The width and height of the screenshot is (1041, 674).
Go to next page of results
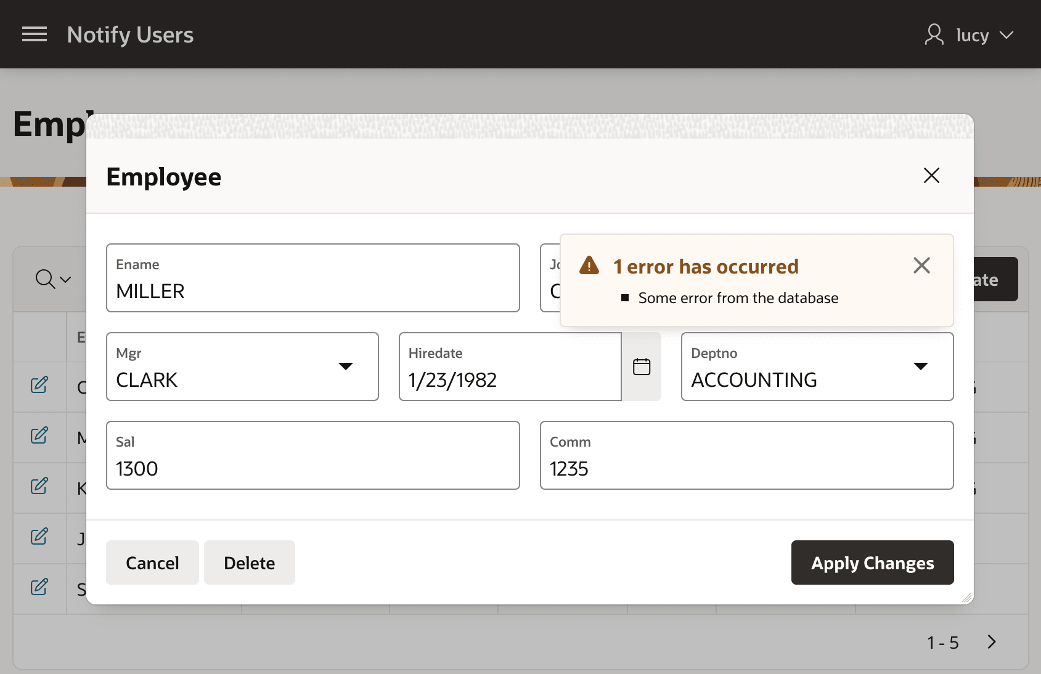pyautogui.click(x=991, y=642)
